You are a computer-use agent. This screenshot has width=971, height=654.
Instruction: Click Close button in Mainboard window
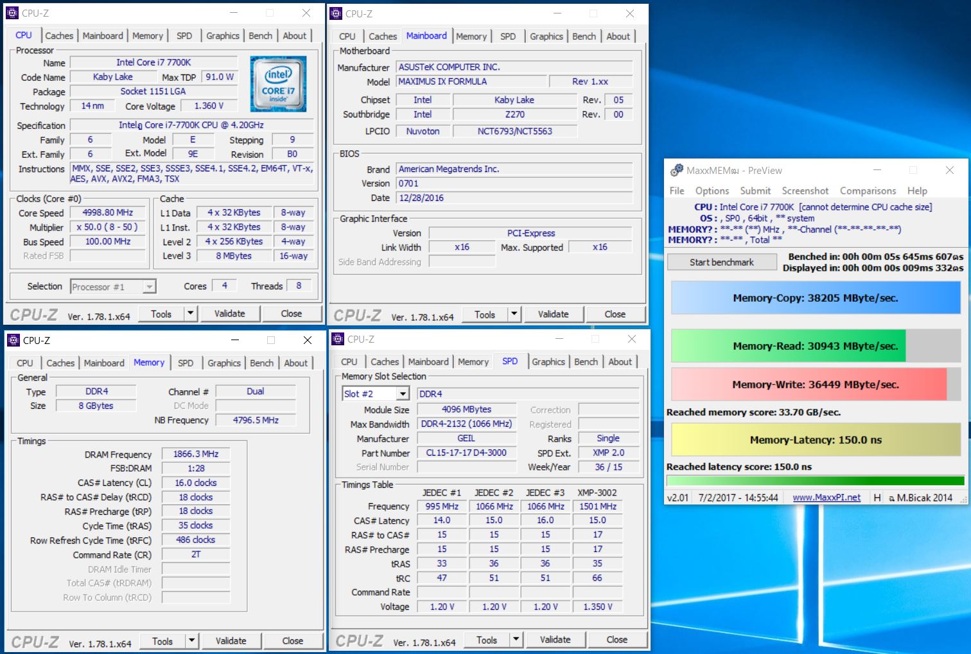[x=615, y=314]
